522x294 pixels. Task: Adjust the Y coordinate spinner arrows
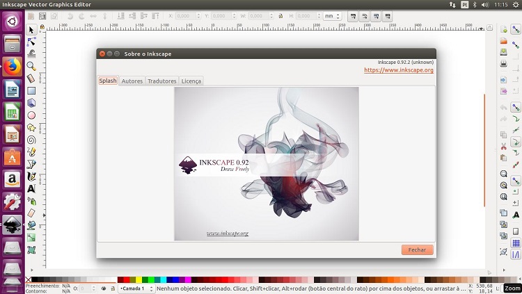pyautogui.click(x=234, y=16)
